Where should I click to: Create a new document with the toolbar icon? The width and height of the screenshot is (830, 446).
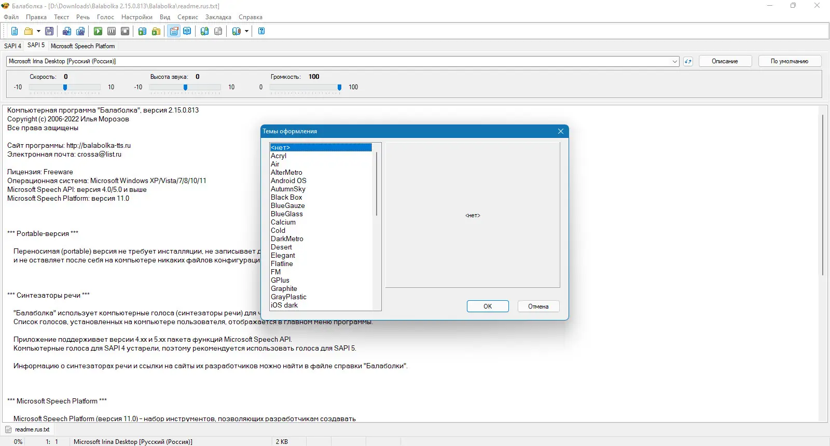(x=15, y=31)
